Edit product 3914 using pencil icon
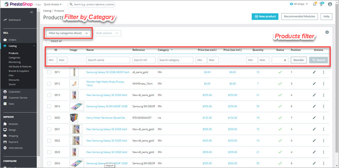This screenshot has width=339, height=168. coord(314,106)
